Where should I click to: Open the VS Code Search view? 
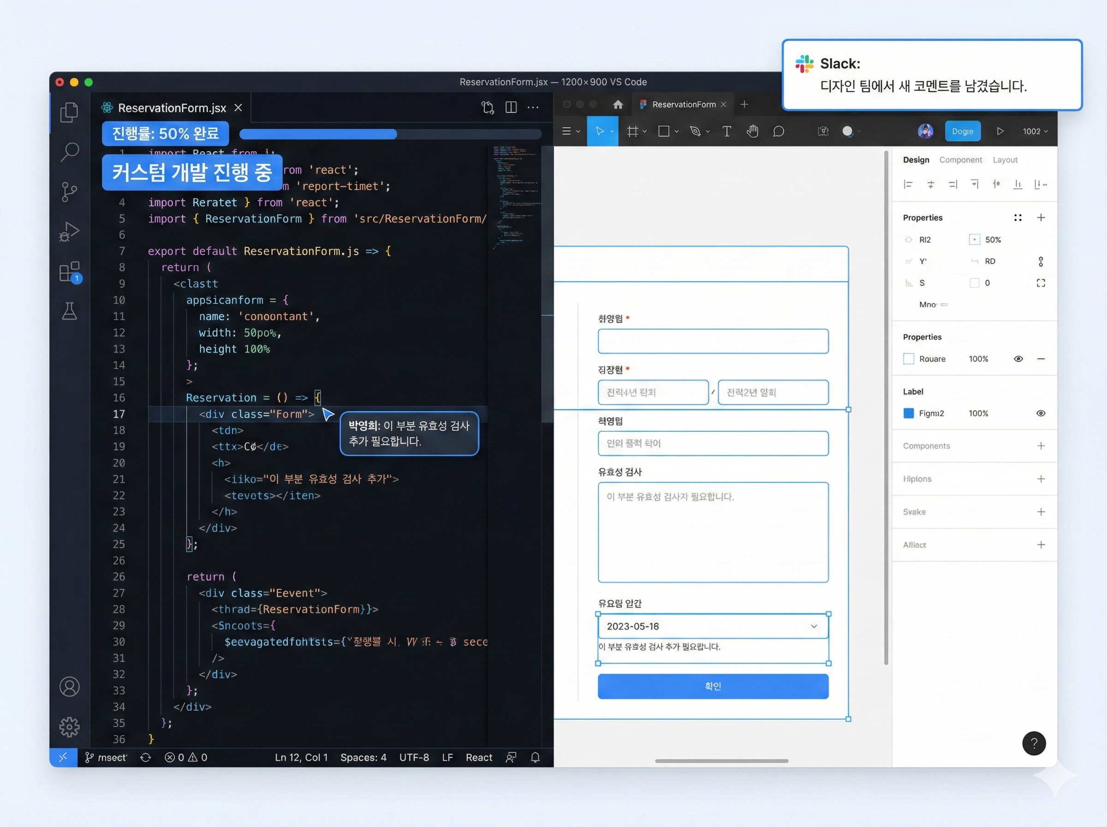pos(70,151)
